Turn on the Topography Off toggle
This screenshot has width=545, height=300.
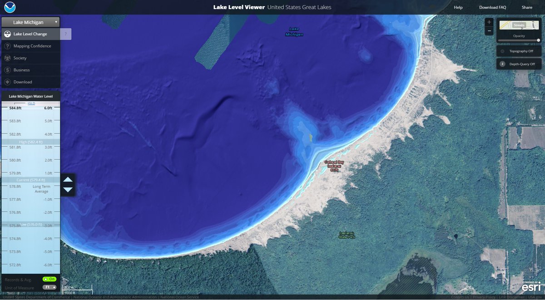pyautogui.click(x=519, y=51)
